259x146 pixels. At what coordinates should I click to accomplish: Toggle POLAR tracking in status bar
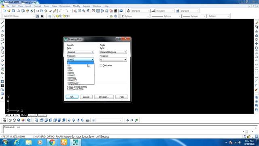click(59, 137)
